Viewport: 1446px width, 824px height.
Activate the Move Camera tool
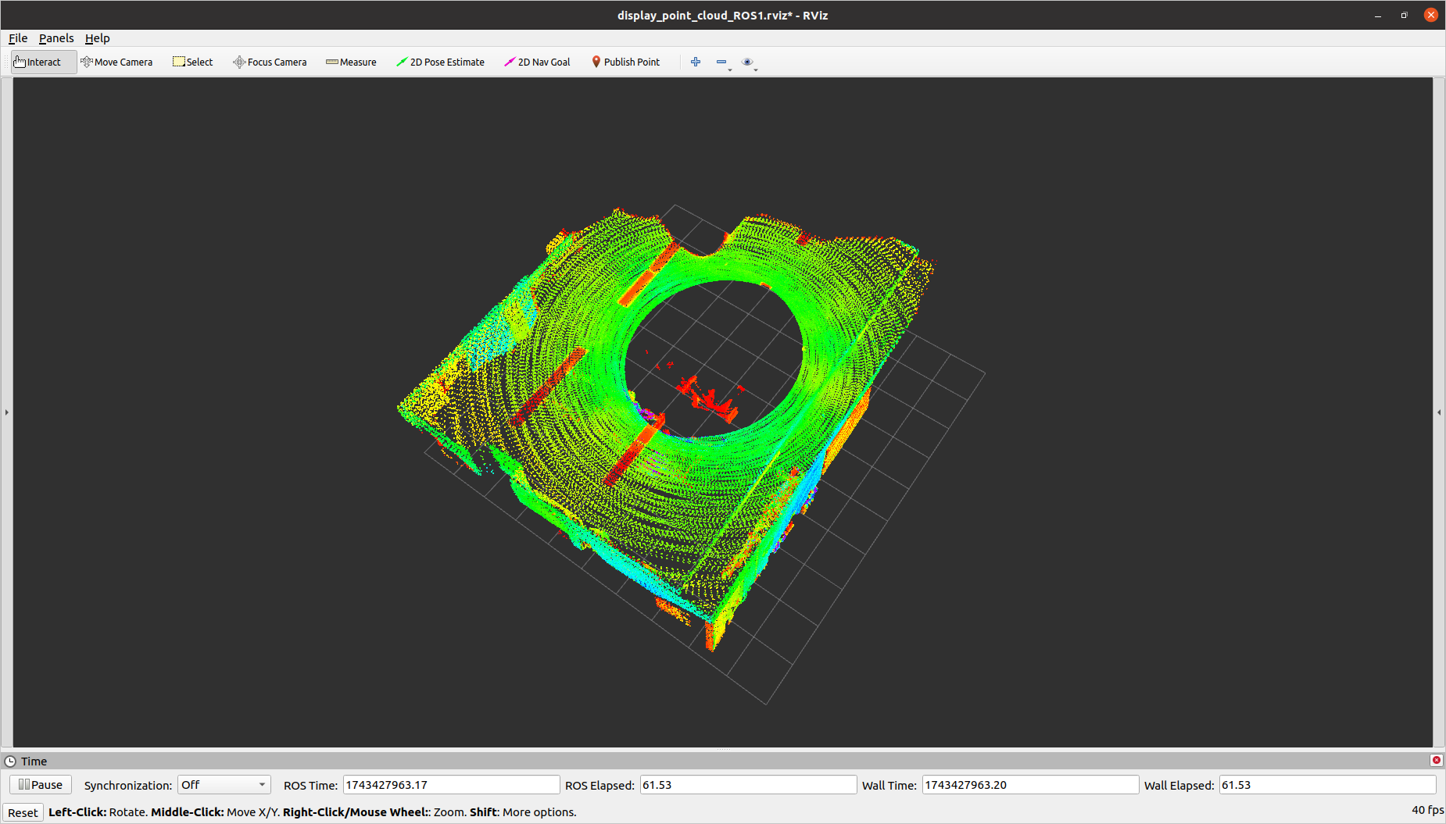click(x=116, y=62)
